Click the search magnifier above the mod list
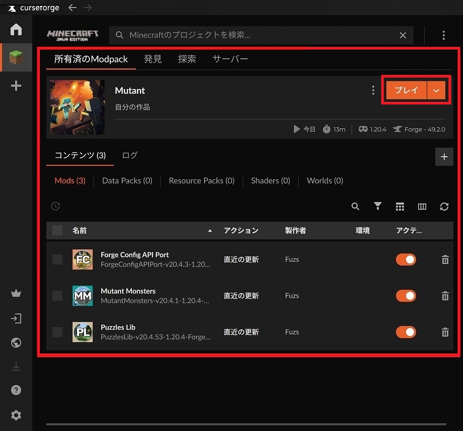463x431 pixels. tap(355, 206)
